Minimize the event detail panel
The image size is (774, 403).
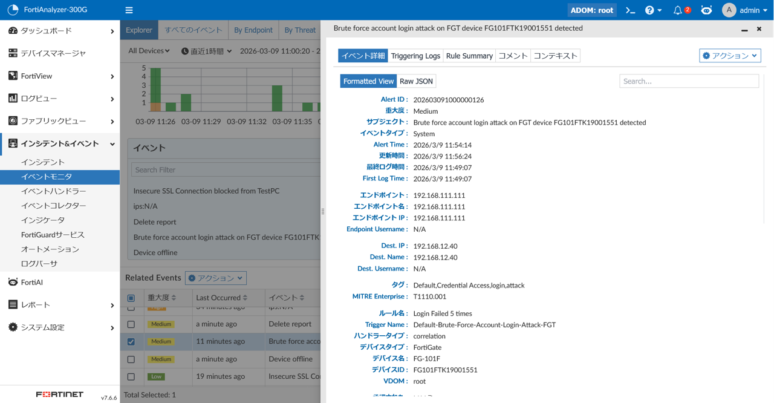[744, 29]
